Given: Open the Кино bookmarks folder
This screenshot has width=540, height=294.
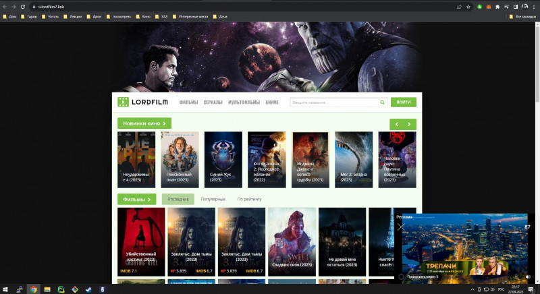Looking at the screenshot, I should [143, 16].
